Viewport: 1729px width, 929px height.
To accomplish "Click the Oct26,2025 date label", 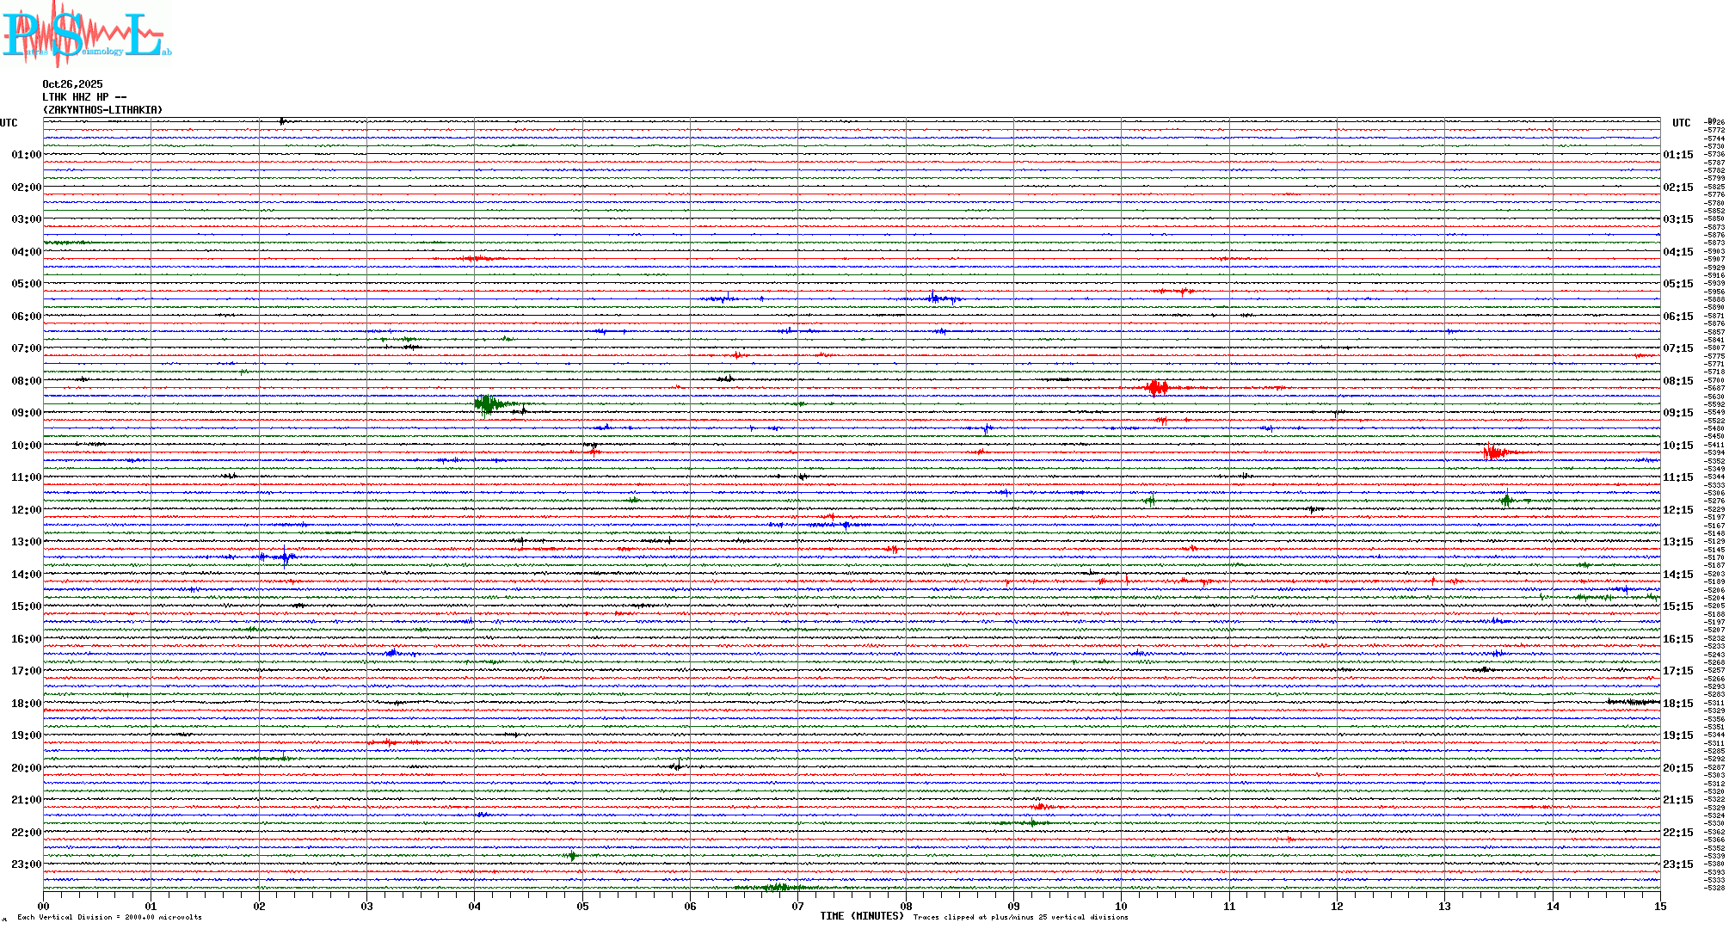I will [x=72, y=84].
